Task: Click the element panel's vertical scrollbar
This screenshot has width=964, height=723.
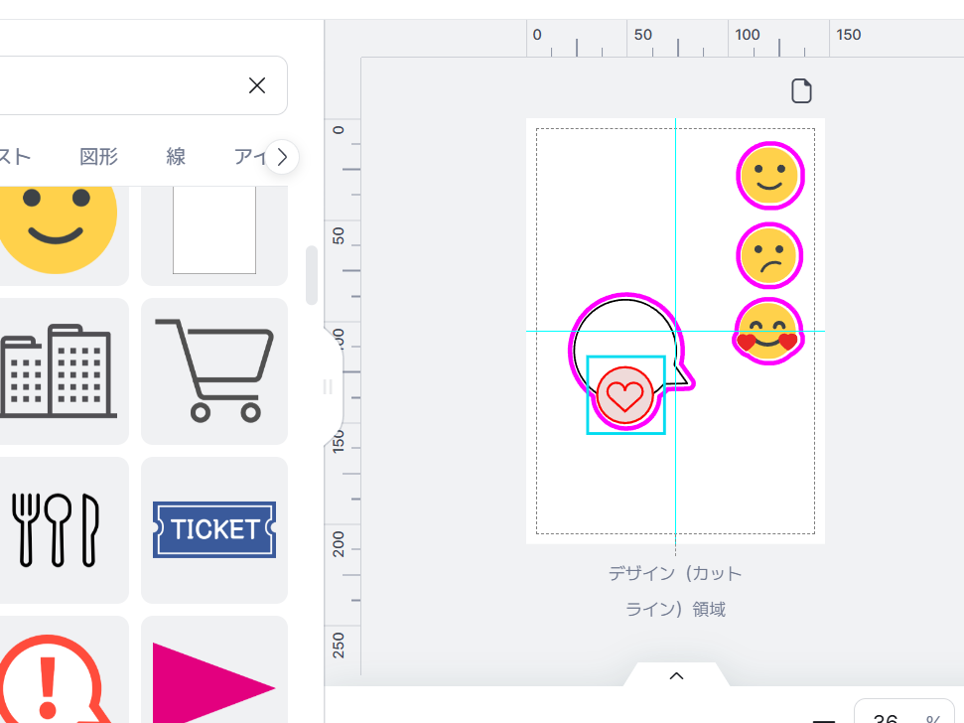Action: (312, 275)
